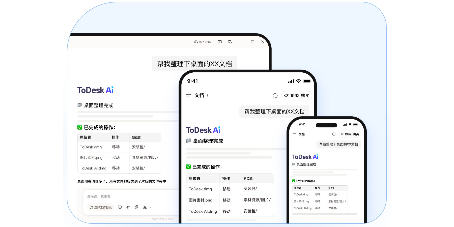The image size is (454, 227).
Task: Select the 图片素材.png cell in desktop table
Action: pos(91,158)
